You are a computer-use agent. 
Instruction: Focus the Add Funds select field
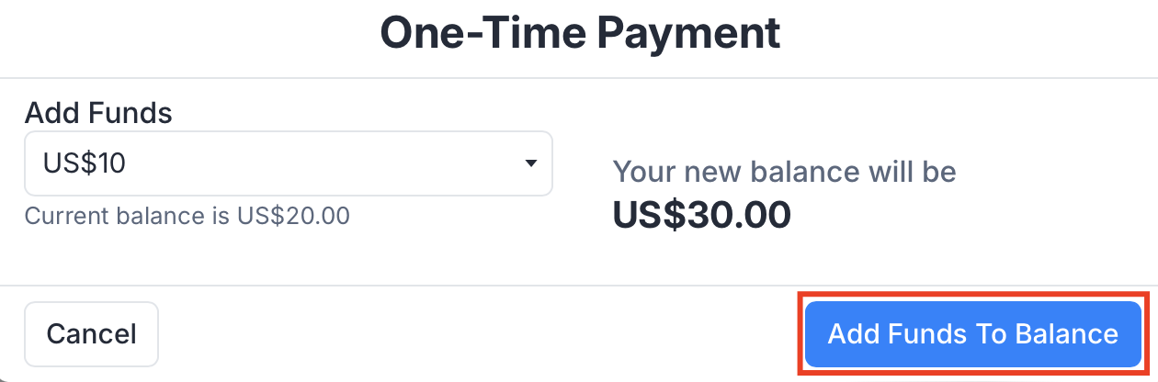tap(288, 163)
